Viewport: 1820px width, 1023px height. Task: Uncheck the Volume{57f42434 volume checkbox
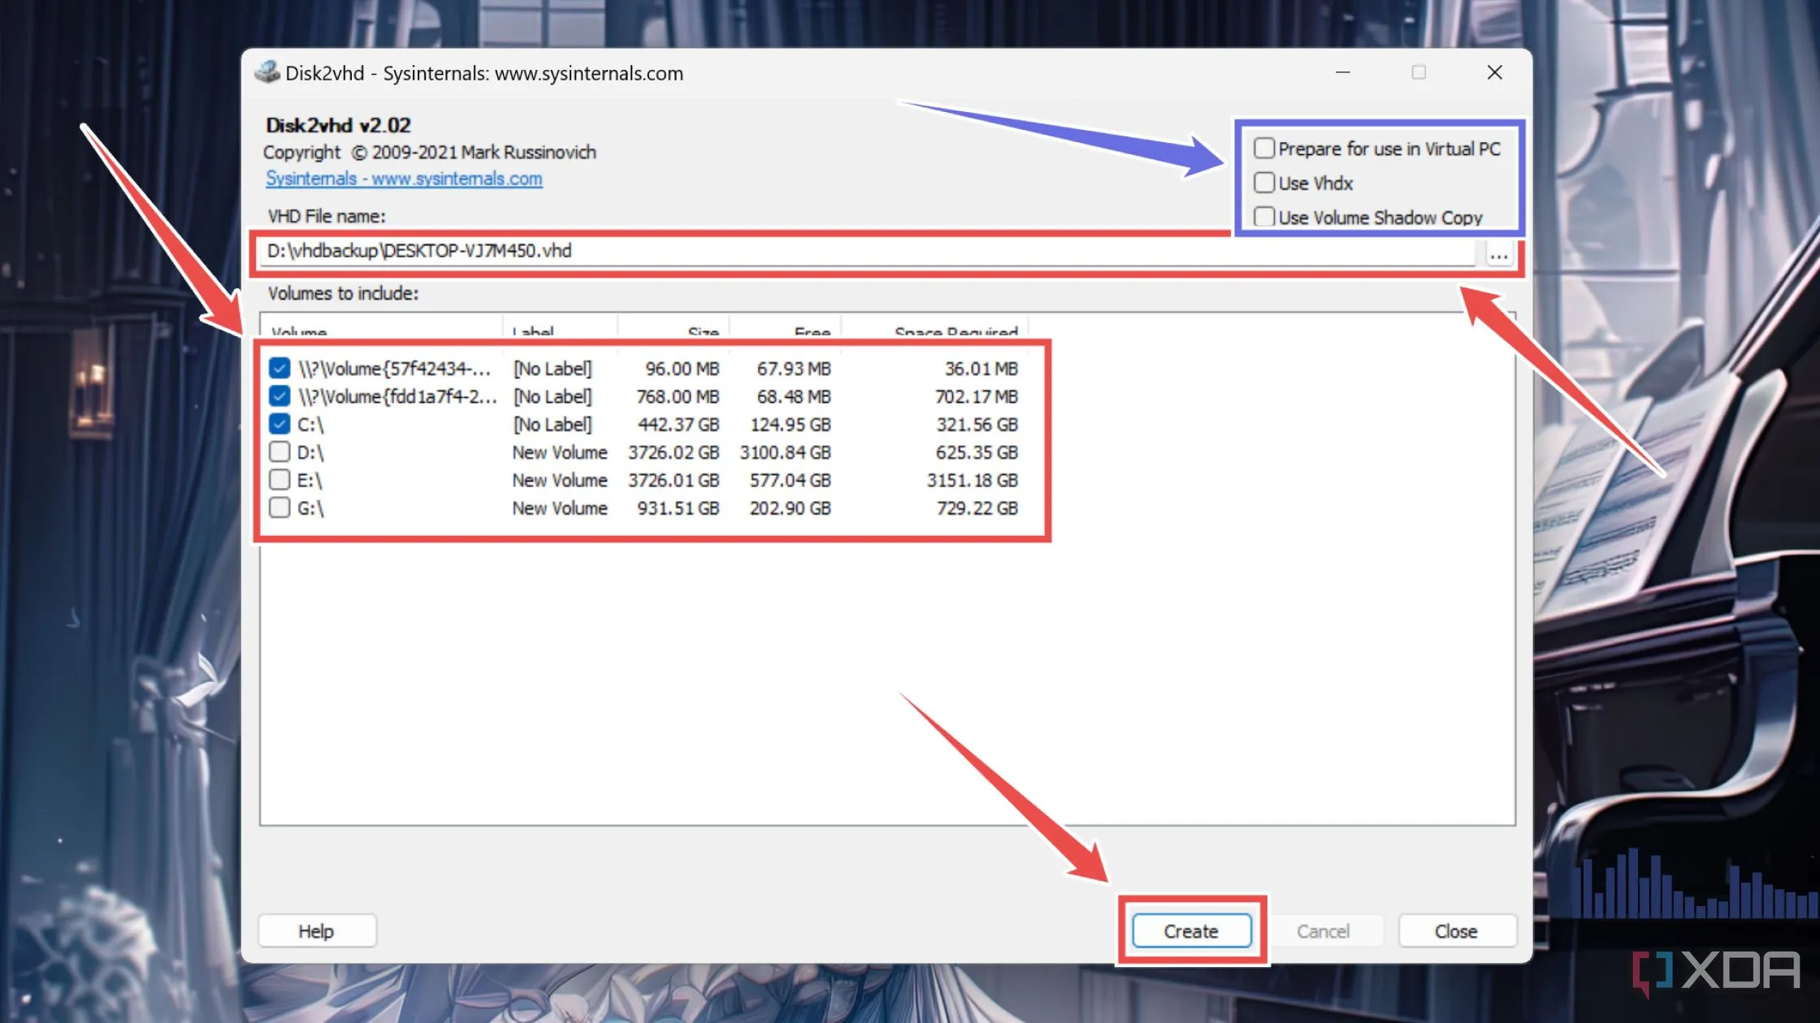279,369
